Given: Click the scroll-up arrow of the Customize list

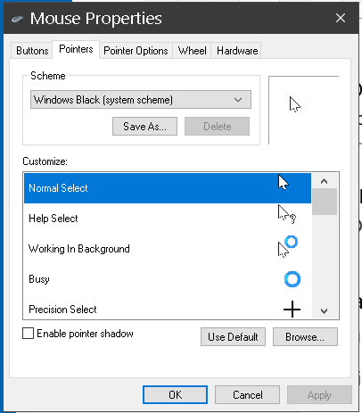Looking at the screenshot, I should (324, 181).
